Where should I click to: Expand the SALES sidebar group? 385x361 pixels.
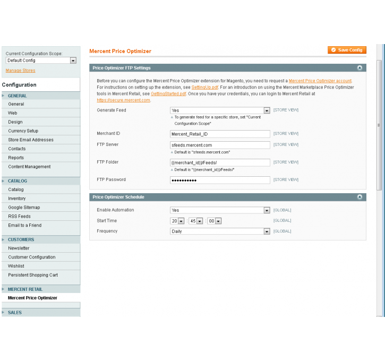[x=41, y=312]
